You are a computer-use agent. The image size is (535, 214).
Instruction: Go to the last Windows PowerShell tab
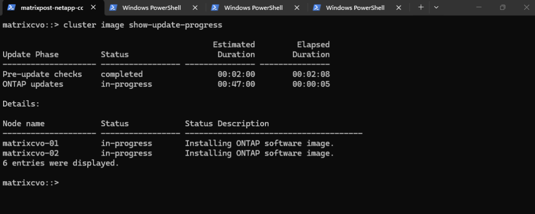[355, 8]
